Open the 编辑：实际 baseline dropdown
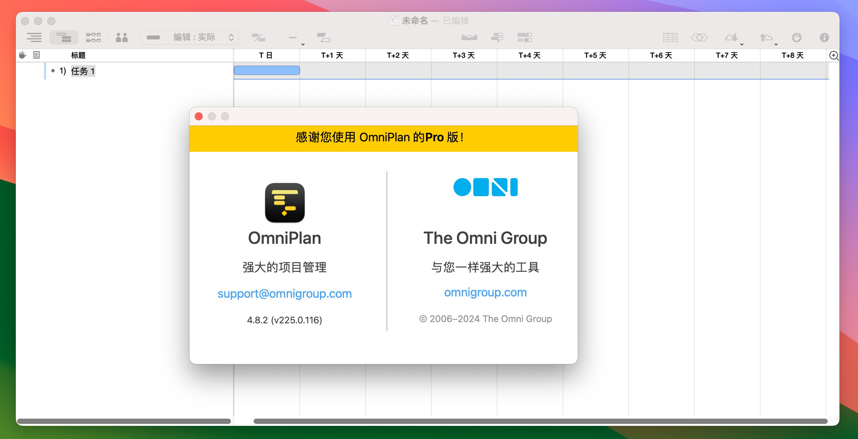 (189, 37)
